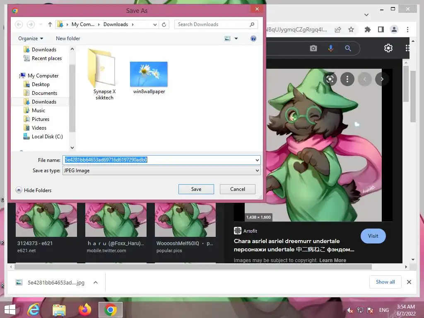Click the search magnifier in Search Downloads
424x318 pixels.
tap(252, 24)
